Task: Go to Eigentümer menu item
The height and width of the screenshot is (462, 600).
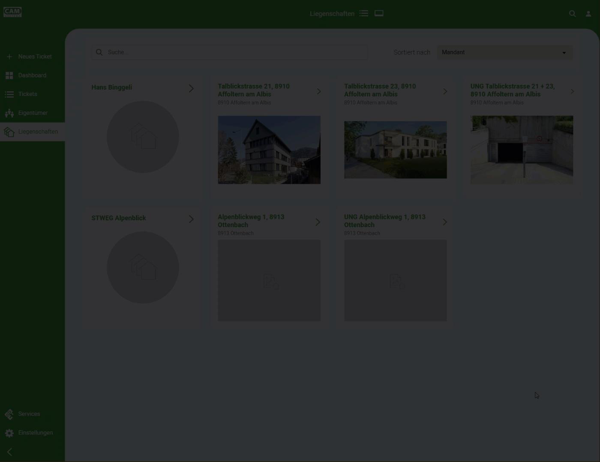Action: (x=33, y=113)
